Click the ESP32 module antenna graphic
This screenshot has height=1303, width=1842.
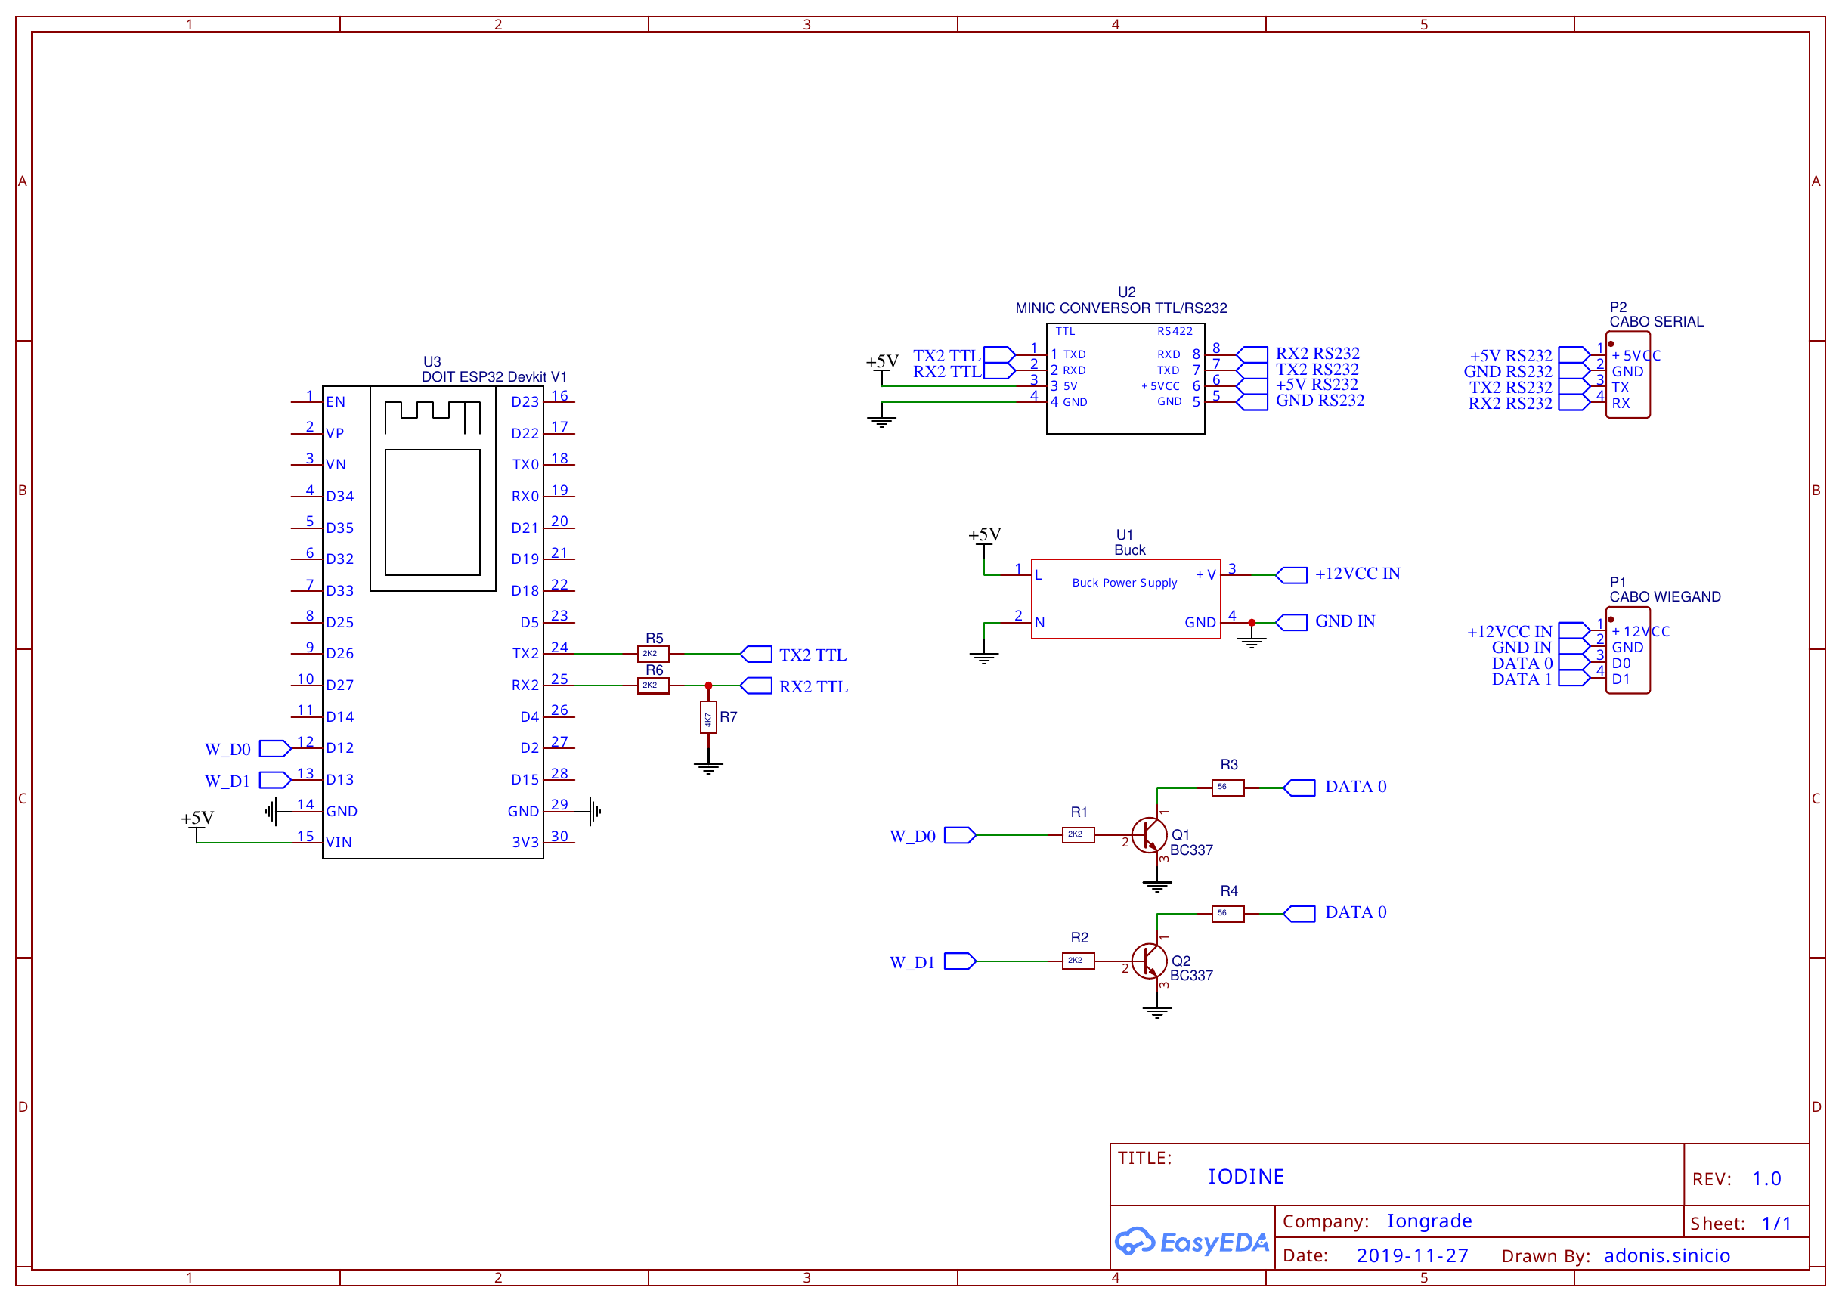pyautogui.click(x=432, y=417)
